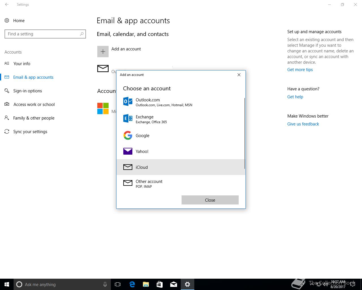Open Mail app from taskbar
The width and height of the screenshot is (362, 290).
click(174, 284)
